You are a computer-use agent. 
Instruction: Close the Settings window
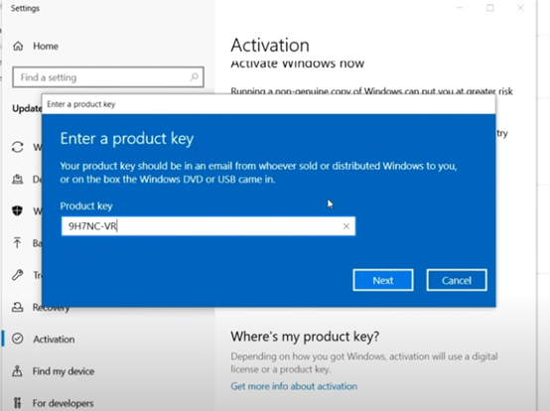tap(520, 8)
